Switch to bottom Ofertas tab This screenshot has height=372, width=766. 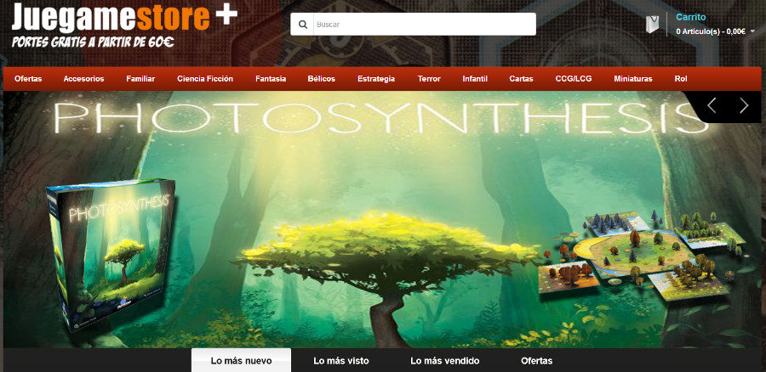coord(536,361)
